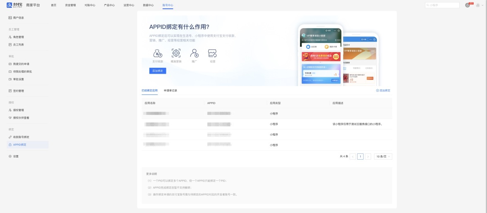Click the gear icon beside 设置
487x213 pixels.
[x=10, y=156]
